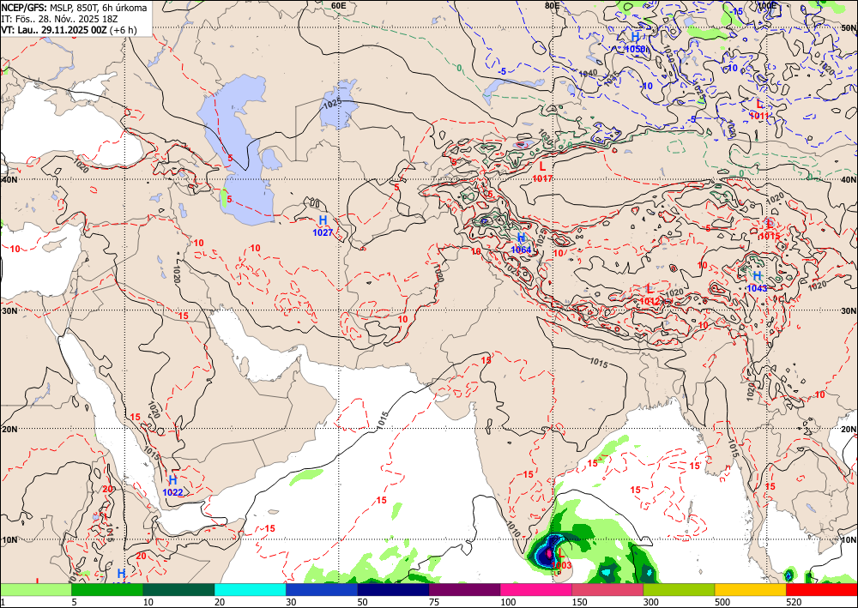Click the blue H symbol above 1064
858x608 pixels.
(521, 238)
